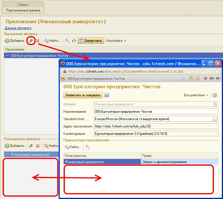The height and width of the screenshot is (199, 223).
Task: Click the browser address bar URL
Action: (x=126, y=72)
